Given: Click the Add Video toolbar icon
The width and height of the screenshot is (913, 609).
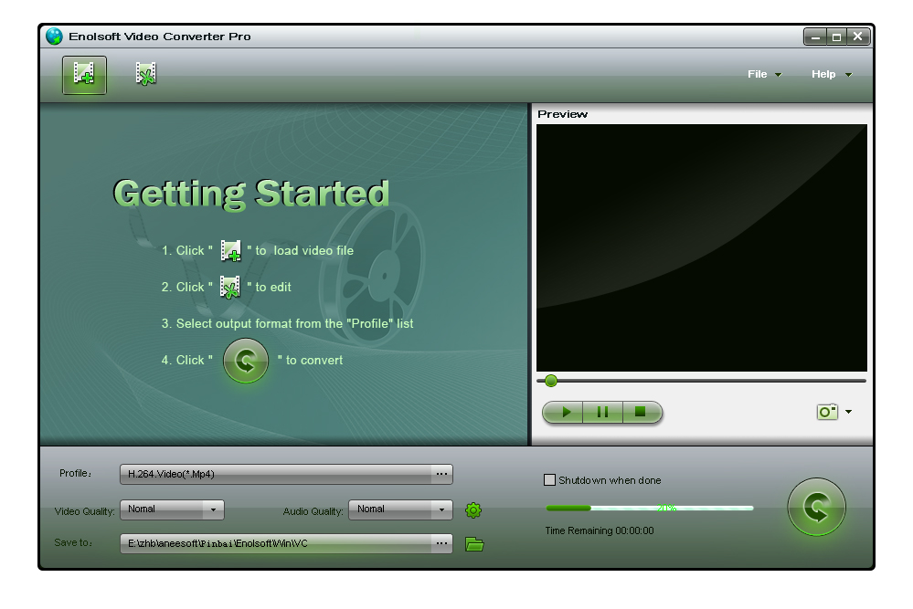Looking at the screenshot, I should [84, 75].
